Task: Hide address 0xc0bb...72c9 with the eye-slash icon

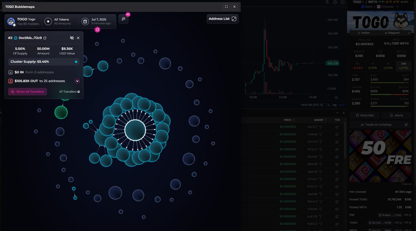Action: pos(72,38)
